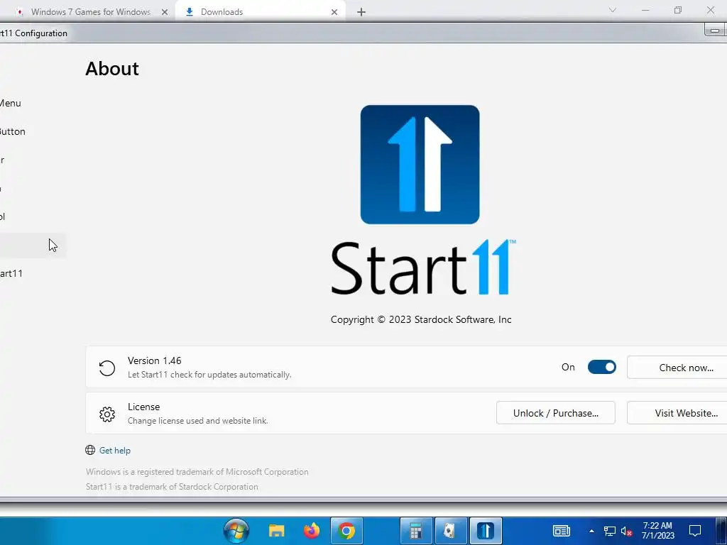This screenshot has height=545, width=727.
Task: Open Google Chrome from the taskbar
Action: click(x=346, y=531)
